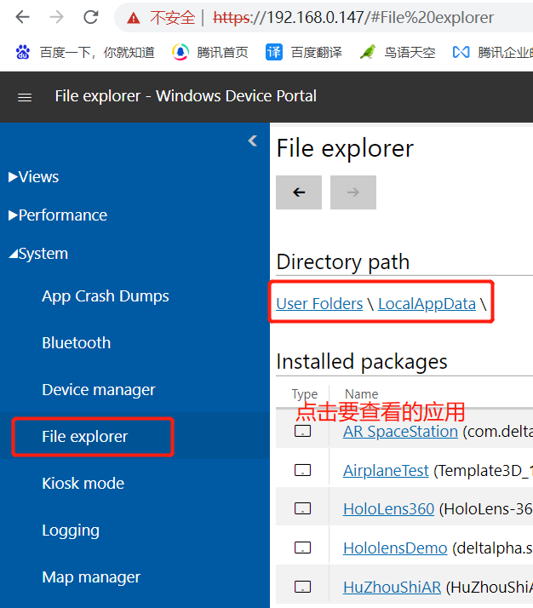The width and height of the screenshot is (533, 608).
Task: Click the insecure site warning icon
Action: click(133, 17)
